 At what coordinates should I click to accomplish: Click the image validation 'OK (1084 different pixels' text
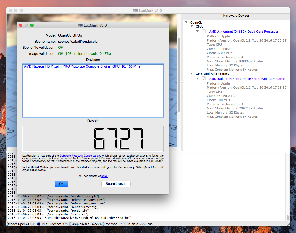84,54
